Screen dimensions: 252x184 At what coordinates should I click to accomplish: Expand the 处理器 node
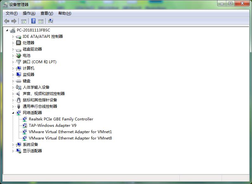click(13, 43)
